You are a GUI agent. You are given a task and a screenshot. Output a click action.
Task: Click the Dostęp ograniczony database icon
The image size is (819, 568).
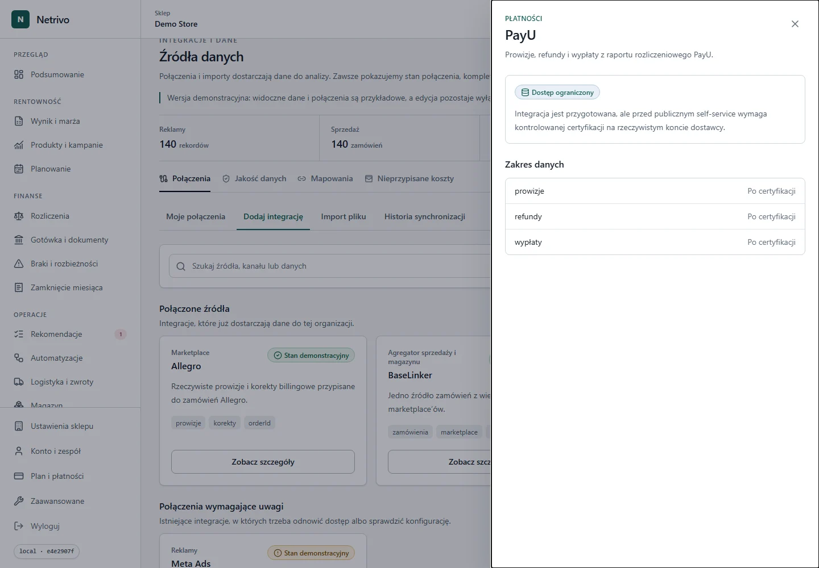525,92
